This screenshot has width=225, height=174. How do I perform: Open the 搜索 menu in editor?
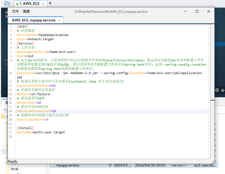pyautogui.click(x=26, y=12)
